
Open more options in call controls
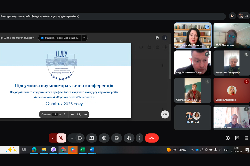coord(140,138)
